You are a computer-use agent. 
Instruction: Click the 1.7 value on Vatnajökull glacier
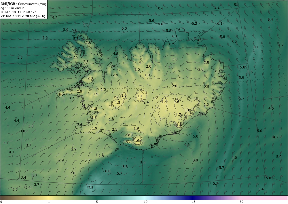pos(178,115)
